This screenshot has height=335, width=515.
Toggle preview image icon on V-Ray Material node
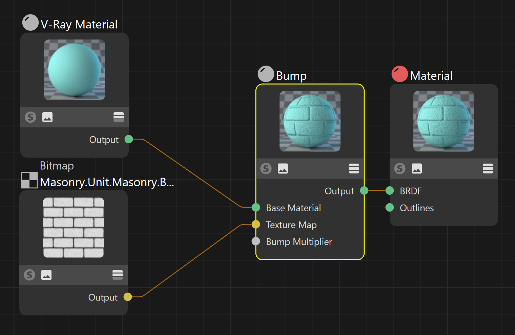47,117
